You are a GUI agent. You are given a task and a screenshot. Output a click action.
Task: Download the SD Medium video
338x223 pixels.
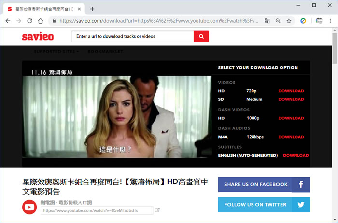(x=291, y=99)
